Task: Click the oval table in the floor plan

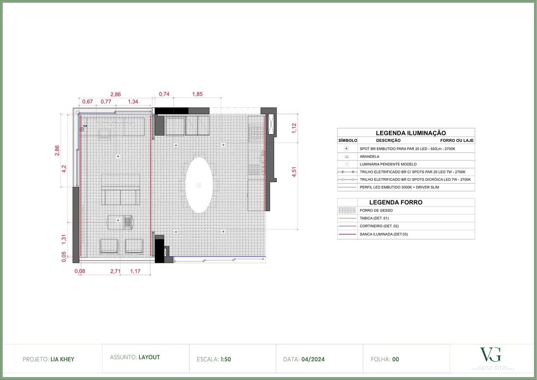Action: tap(199, 185)
